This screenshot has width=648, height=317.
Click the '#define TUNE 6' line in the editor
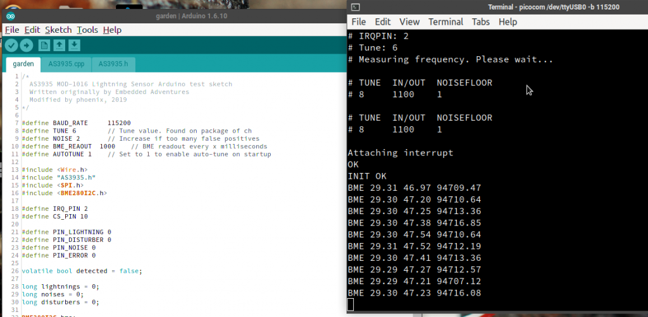click(49, 131)
